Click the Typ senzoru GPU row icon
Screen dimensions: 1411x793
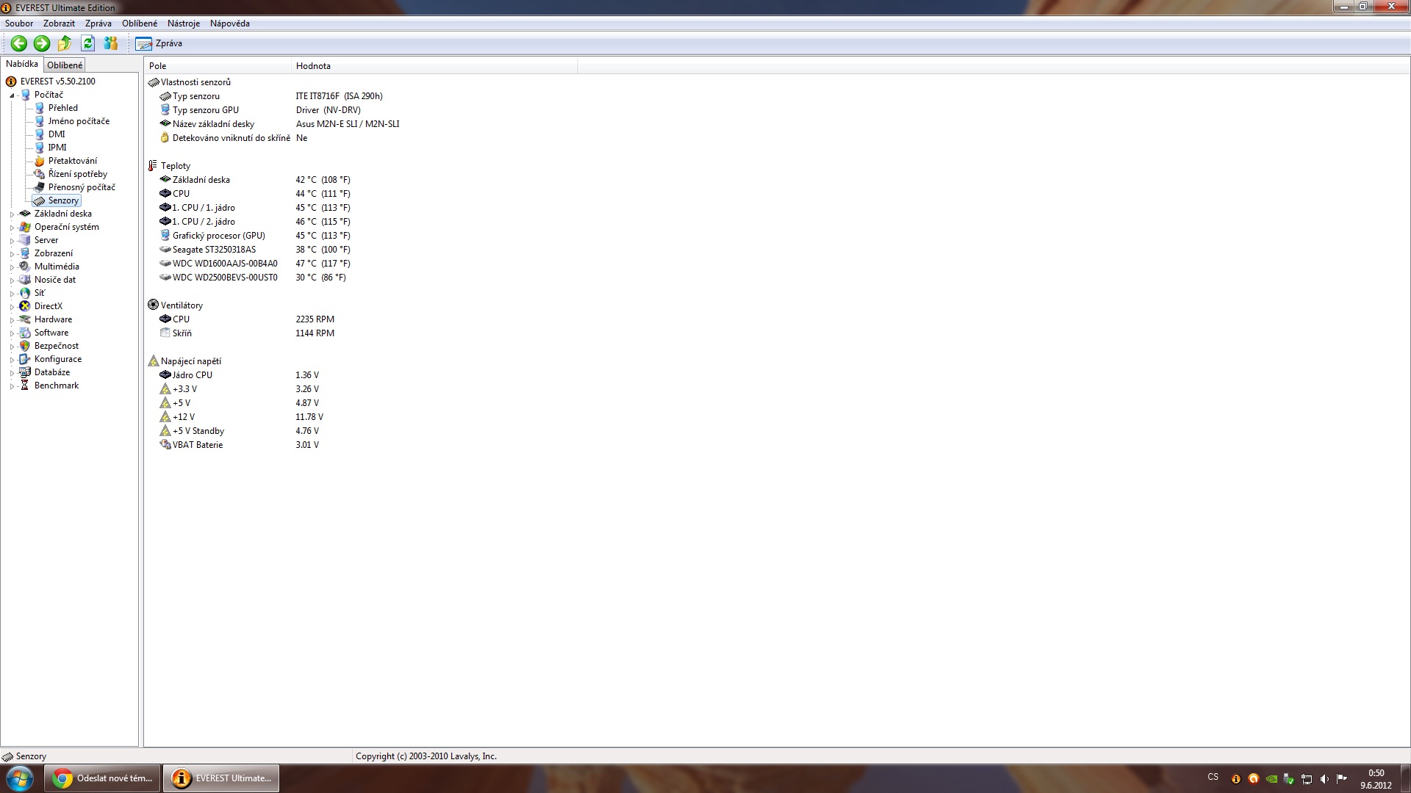click(x=165, y=110)
